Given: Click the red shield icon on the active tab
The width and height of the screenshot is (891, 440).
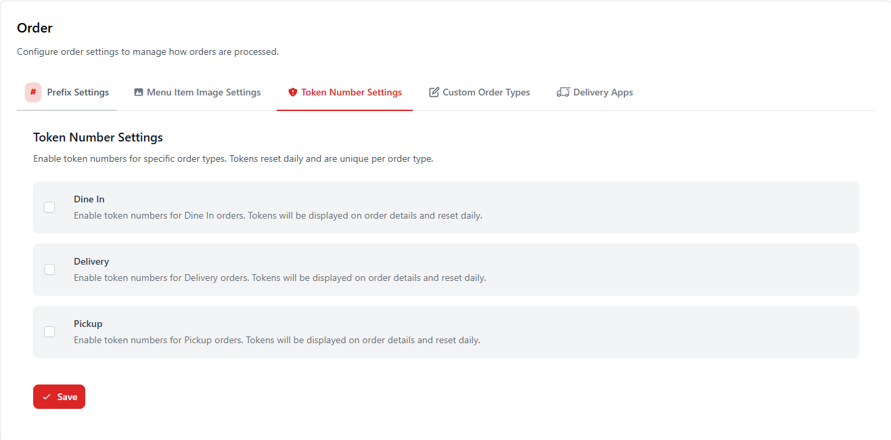Looking at the screenshot, I should point(293,92).
